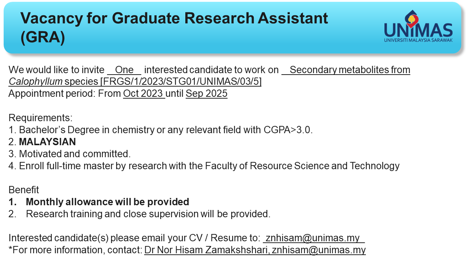Click the UNIMAS logo
Image resolution: width=466 pixels, height=262 pixels.
[418, 26]
